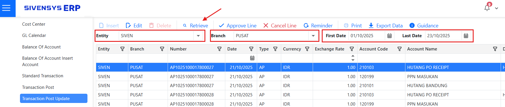Click the Branch field showing PUSAT
The width and height of the screenshot is (505, 107).
(x=271, y=36)
